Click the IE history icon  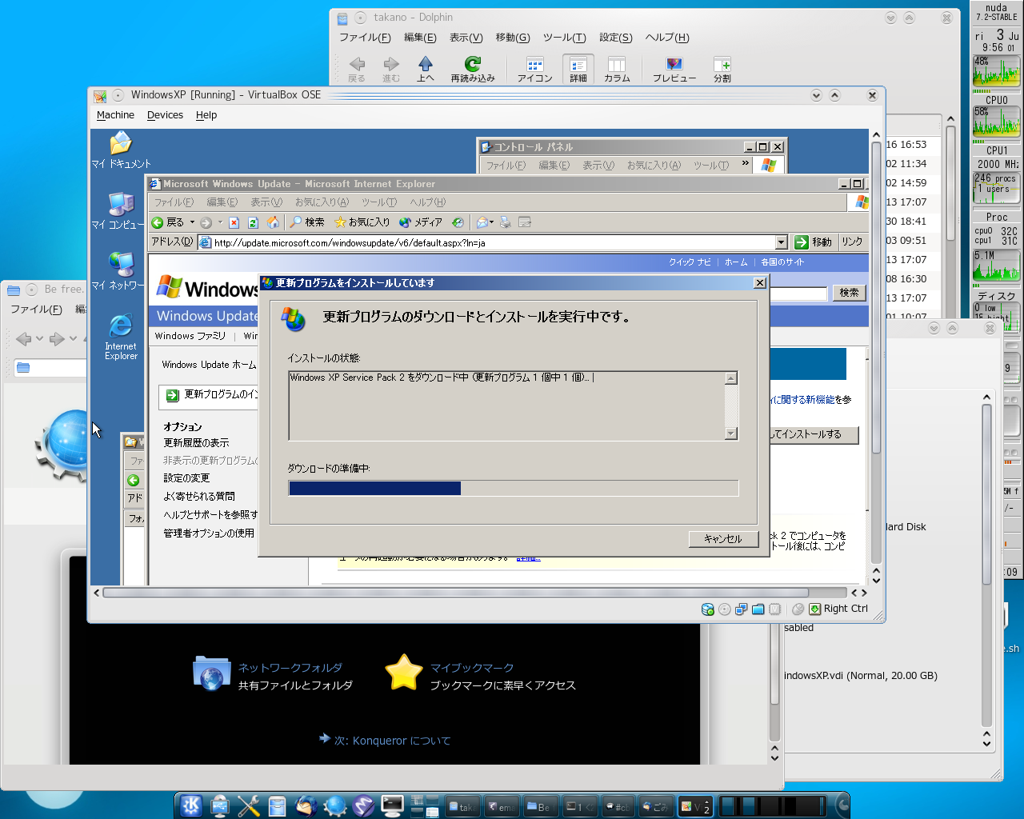coord(458,222)
